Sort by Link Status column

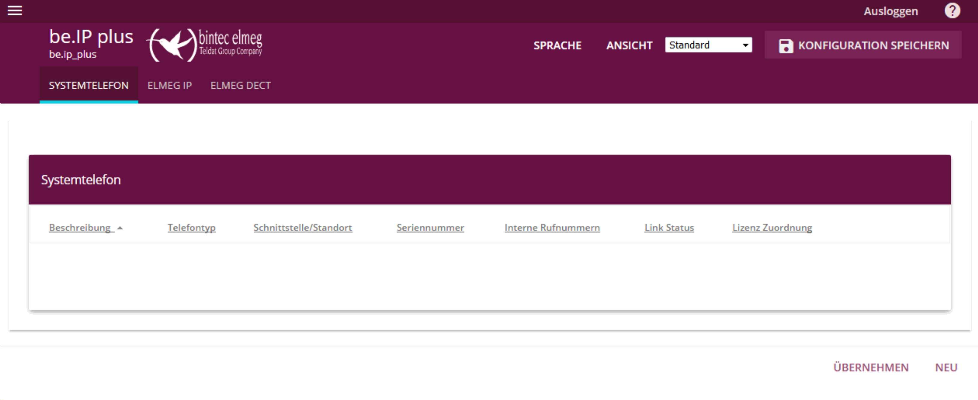[x=669, y=228]
